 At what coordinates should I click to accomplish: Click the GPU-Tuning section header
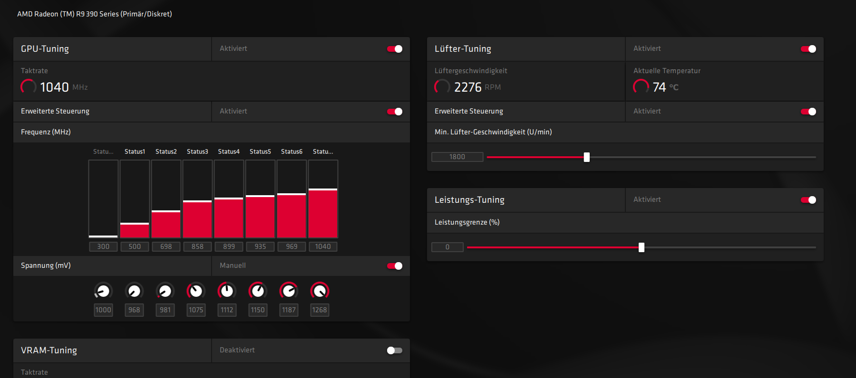pyautogui.click(x=45, y=49)
